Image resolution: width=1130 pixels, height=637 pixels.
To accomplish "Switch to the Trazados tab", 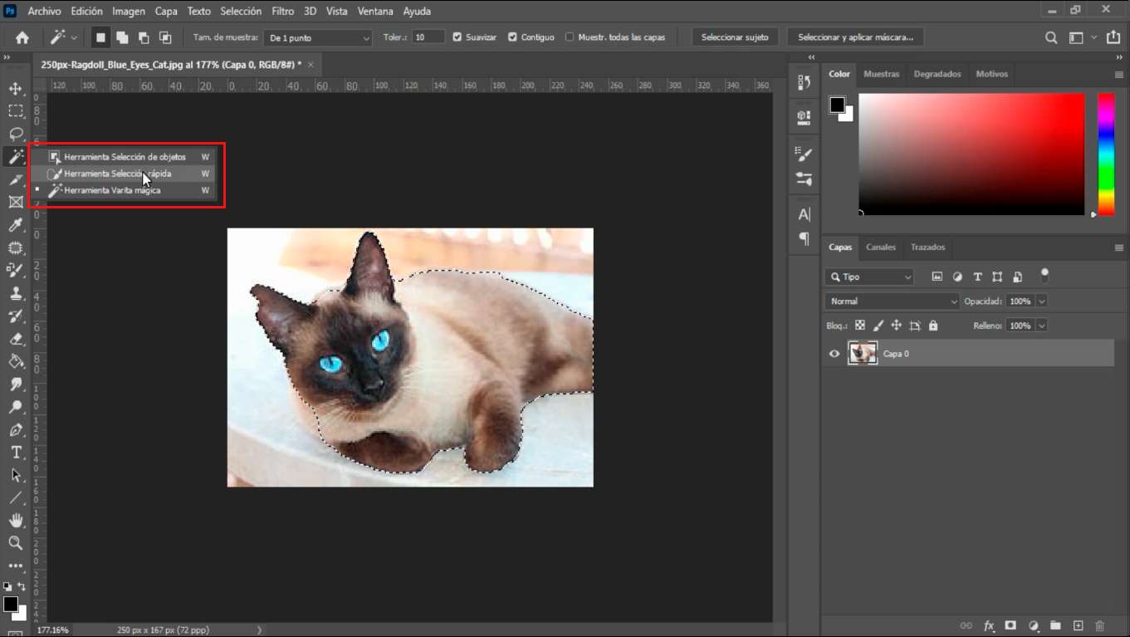I will (x=927, y=247).
